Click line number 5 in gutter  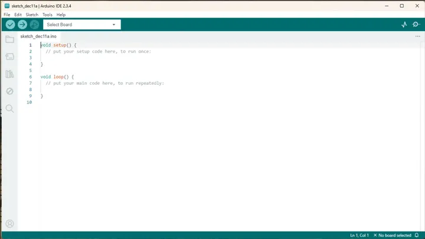tap(30, 71)
